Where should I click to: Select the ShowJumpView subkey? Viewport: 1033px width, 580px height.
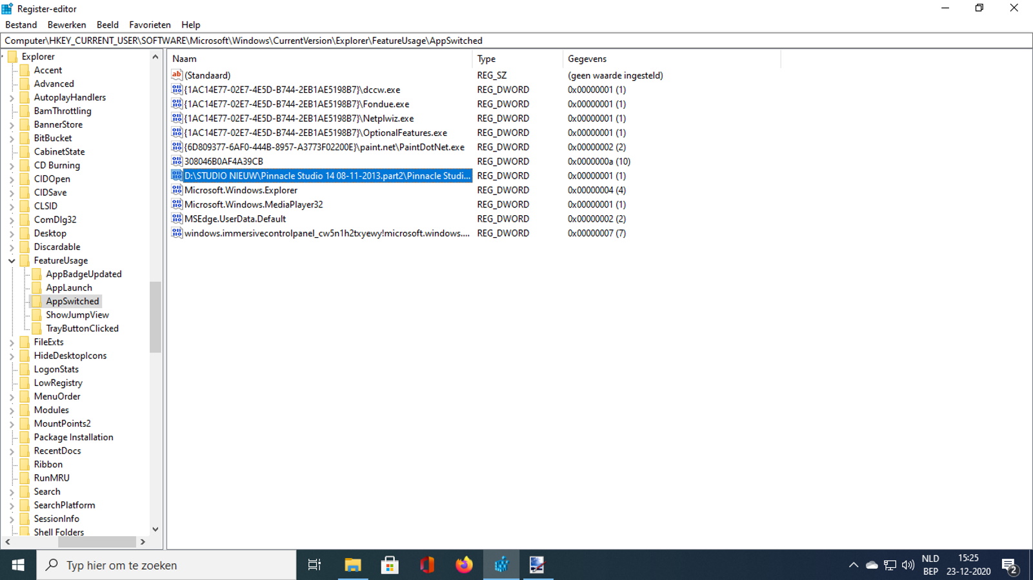coord(77,314)
